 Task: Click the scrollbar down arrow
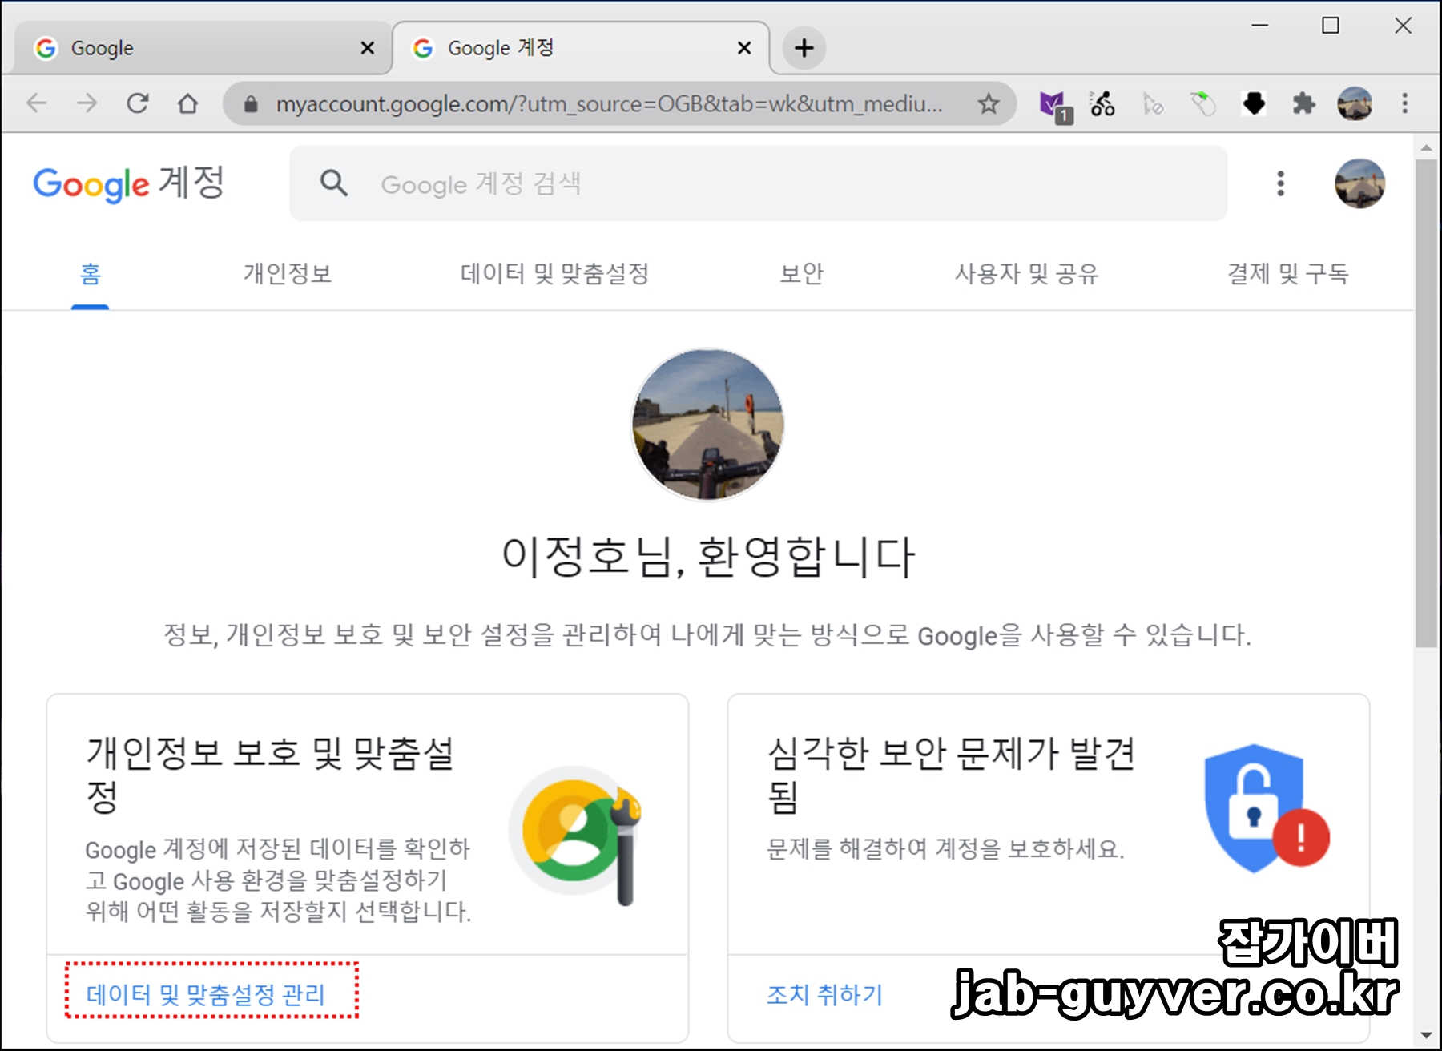(x=1426, y=1035)
